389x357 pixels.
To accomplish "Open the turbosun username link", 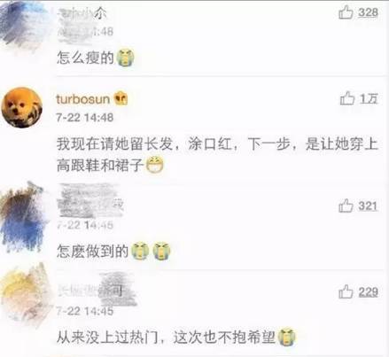I will pos(82,99).
